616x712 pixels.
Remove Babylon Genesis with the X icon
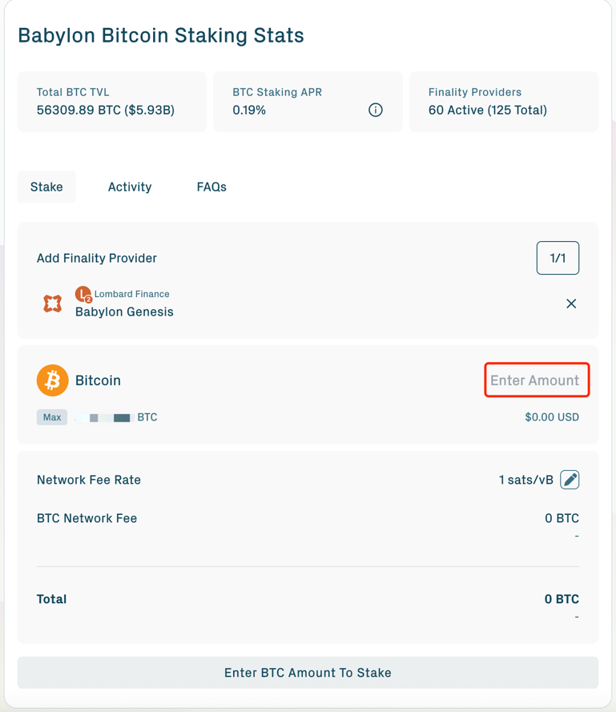[571, 304]
